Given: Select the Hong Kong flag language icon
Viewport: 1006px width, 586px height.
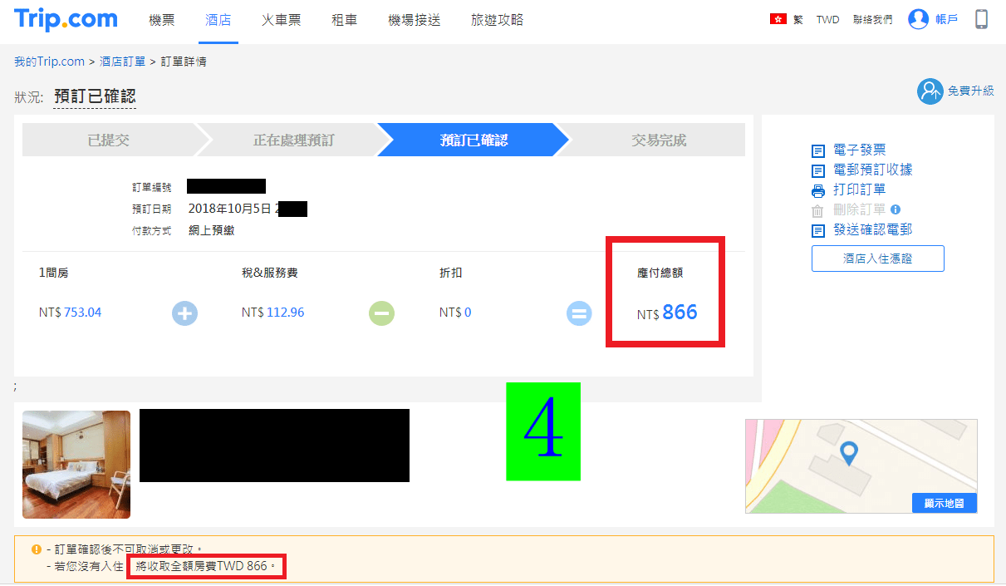Looking at the screenshot, I should tap(778, 20).
